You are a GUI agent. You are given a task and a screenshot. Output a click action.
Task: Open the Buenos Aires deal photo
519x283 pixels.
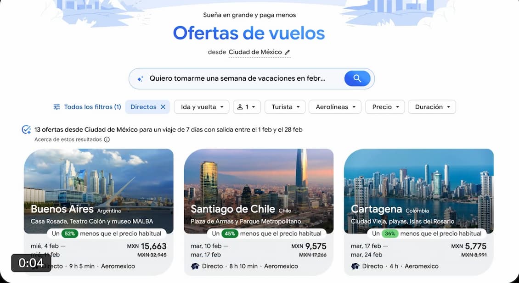point(99,191)
